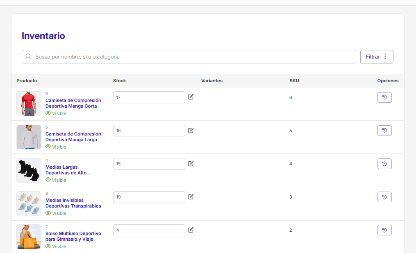Click the Stock column header
Image resolution: width=416 pixels, height=253 pixels.
pyautogui.click(x=119, y=81)
